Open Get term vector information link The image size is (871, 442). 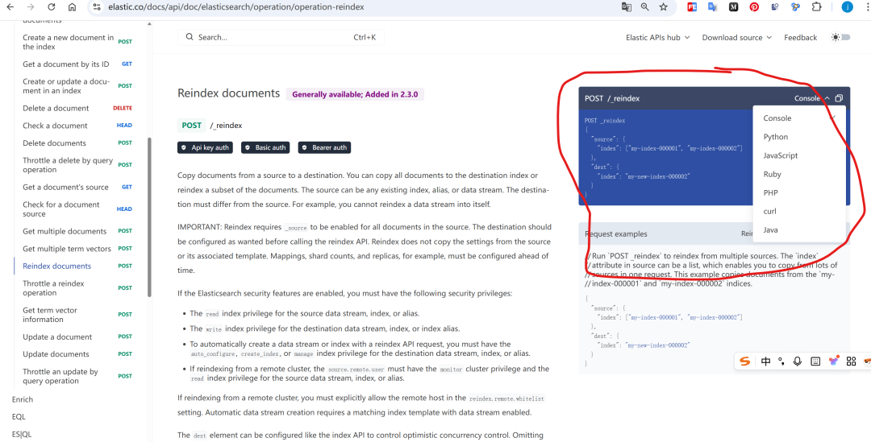pos(50,315)
